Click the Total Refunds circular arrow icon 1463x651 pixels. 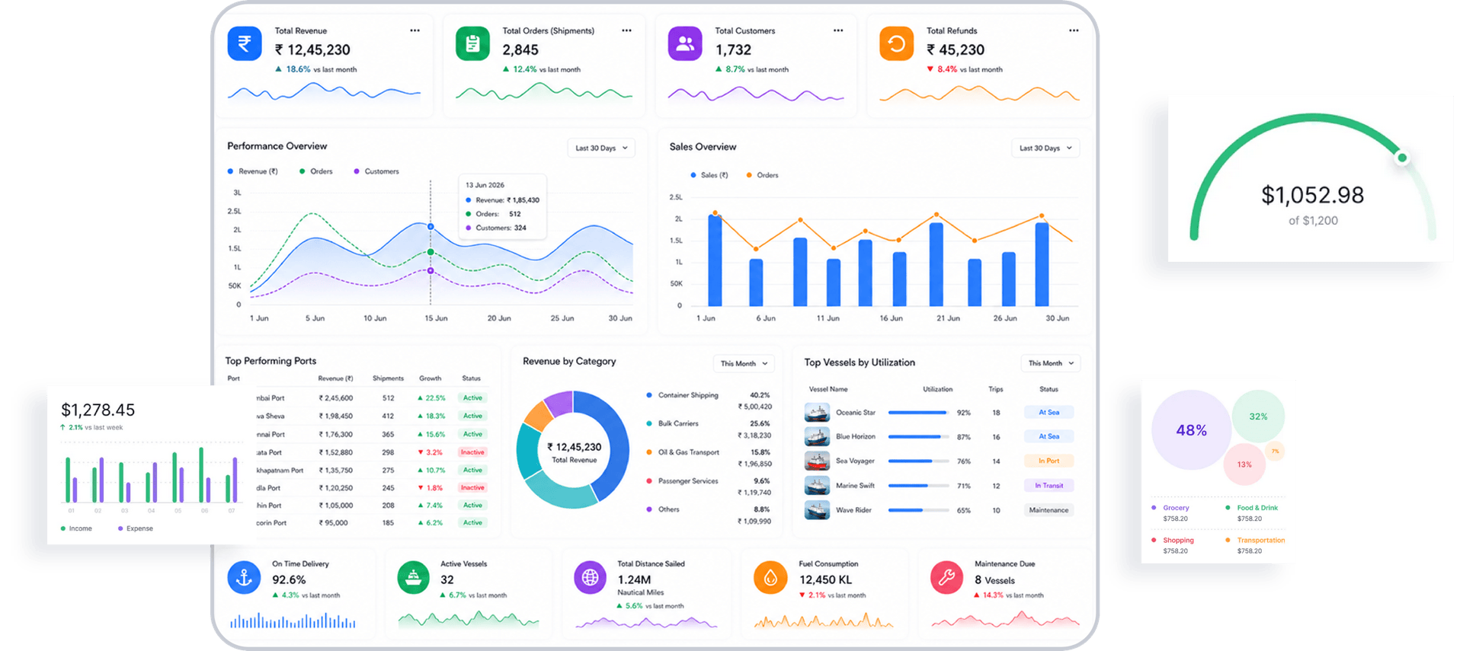(x=897, y=43)
